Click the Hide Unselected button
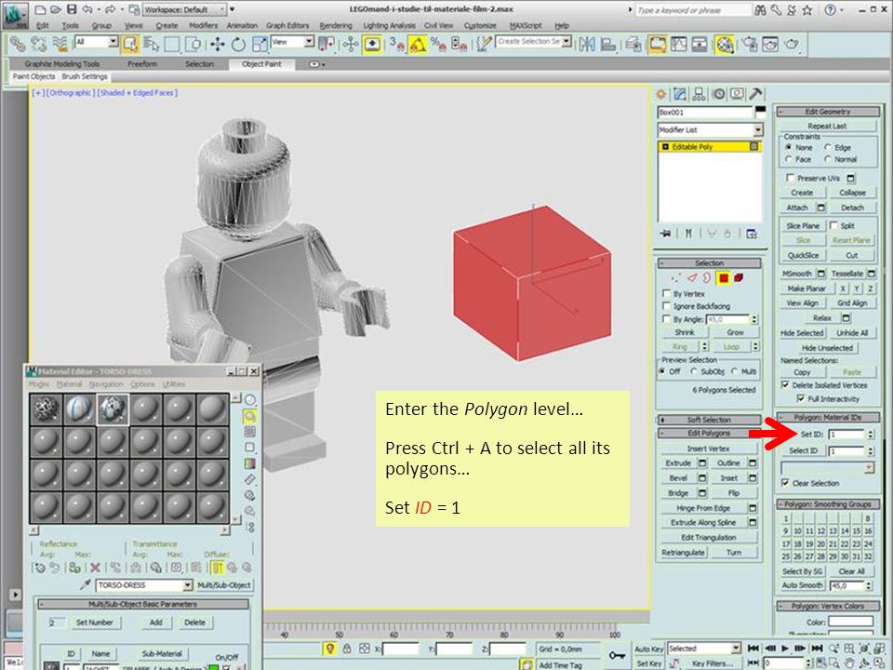Image resolution: width=893 pixels, height=670 pixels. coord(827,347)
